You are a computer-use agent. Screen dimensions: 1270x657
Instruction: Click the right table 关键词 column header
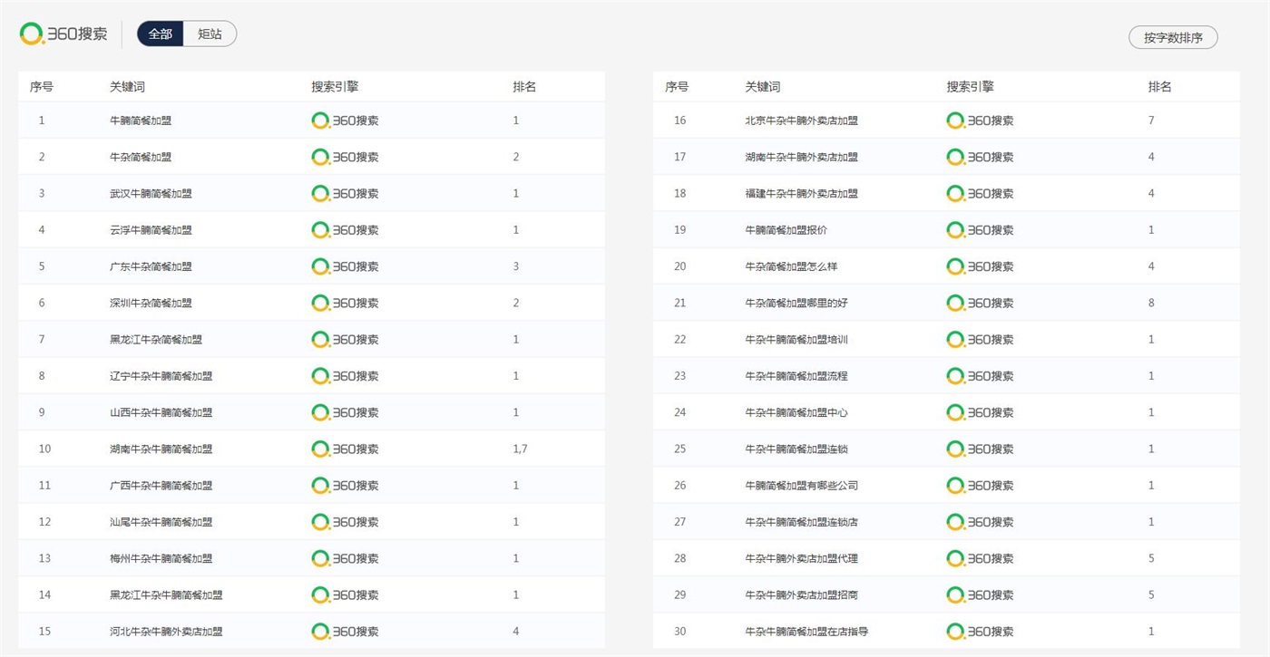tap(762, 87)
